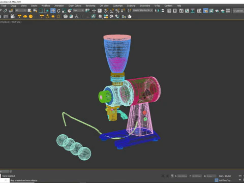Open the Rendering menu
244x183 pixels.
[90, 6]
